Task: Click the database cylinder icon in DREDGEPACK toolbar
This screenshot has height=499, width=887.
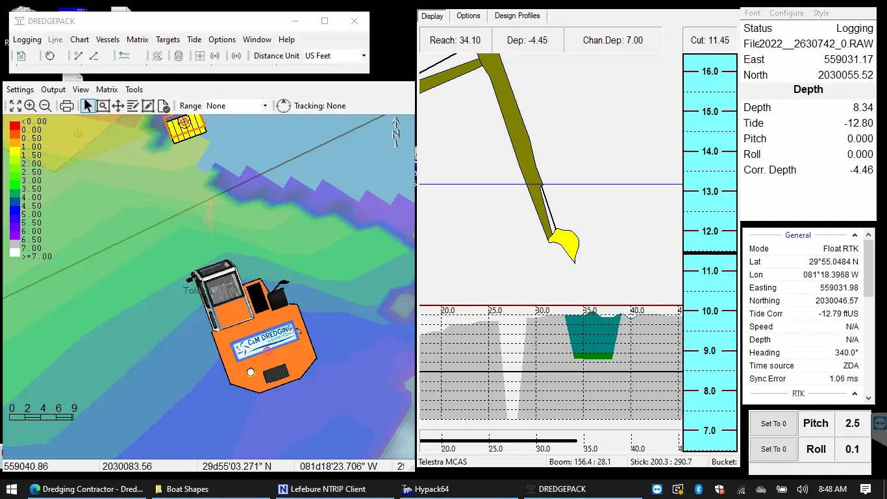Action: point(179,56)
